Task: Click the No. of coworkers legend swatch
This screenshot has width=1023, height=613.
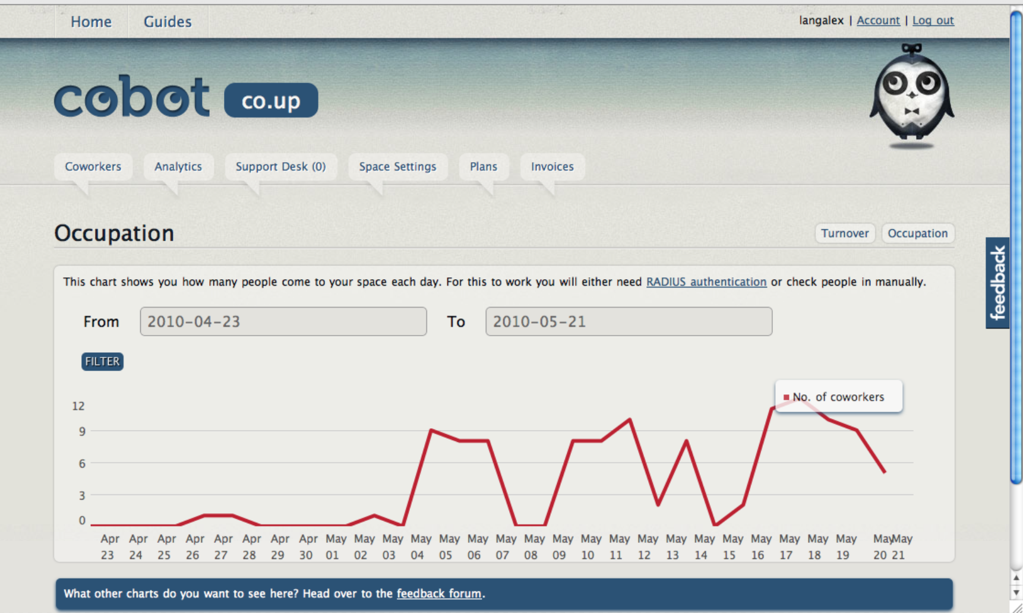Action: coord(787,397)
